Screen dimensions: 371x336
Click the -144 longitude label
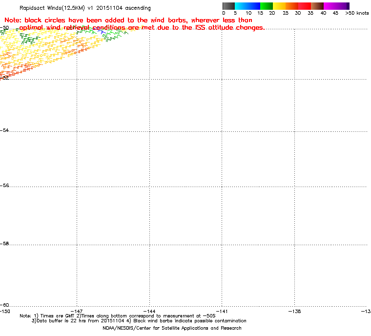tap(149, 312)
